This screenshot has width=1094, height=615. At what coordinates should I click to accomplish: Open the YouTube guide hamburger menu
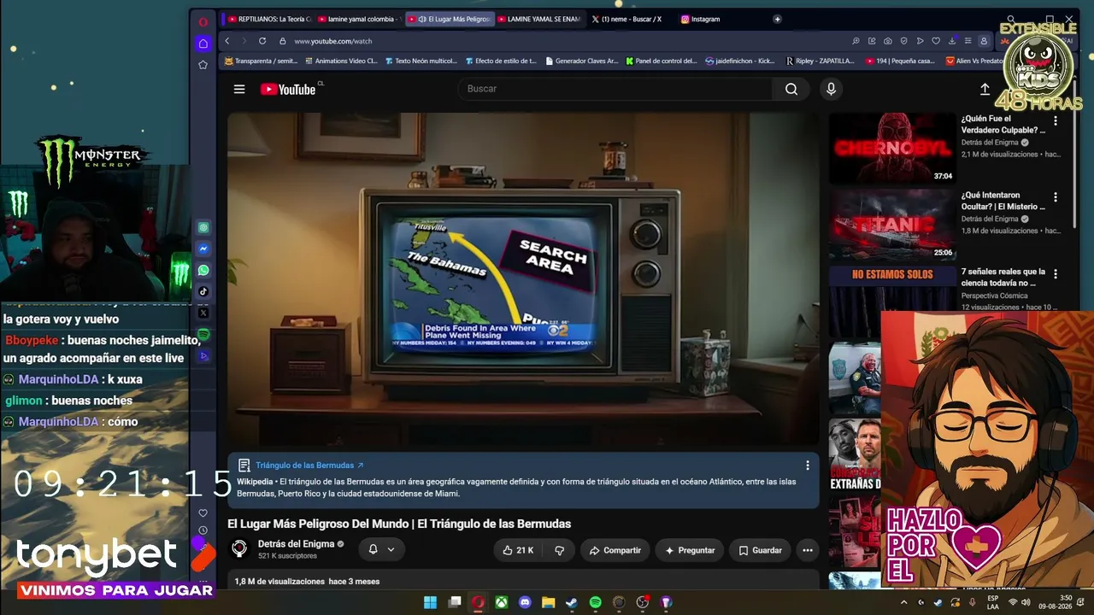239,89
